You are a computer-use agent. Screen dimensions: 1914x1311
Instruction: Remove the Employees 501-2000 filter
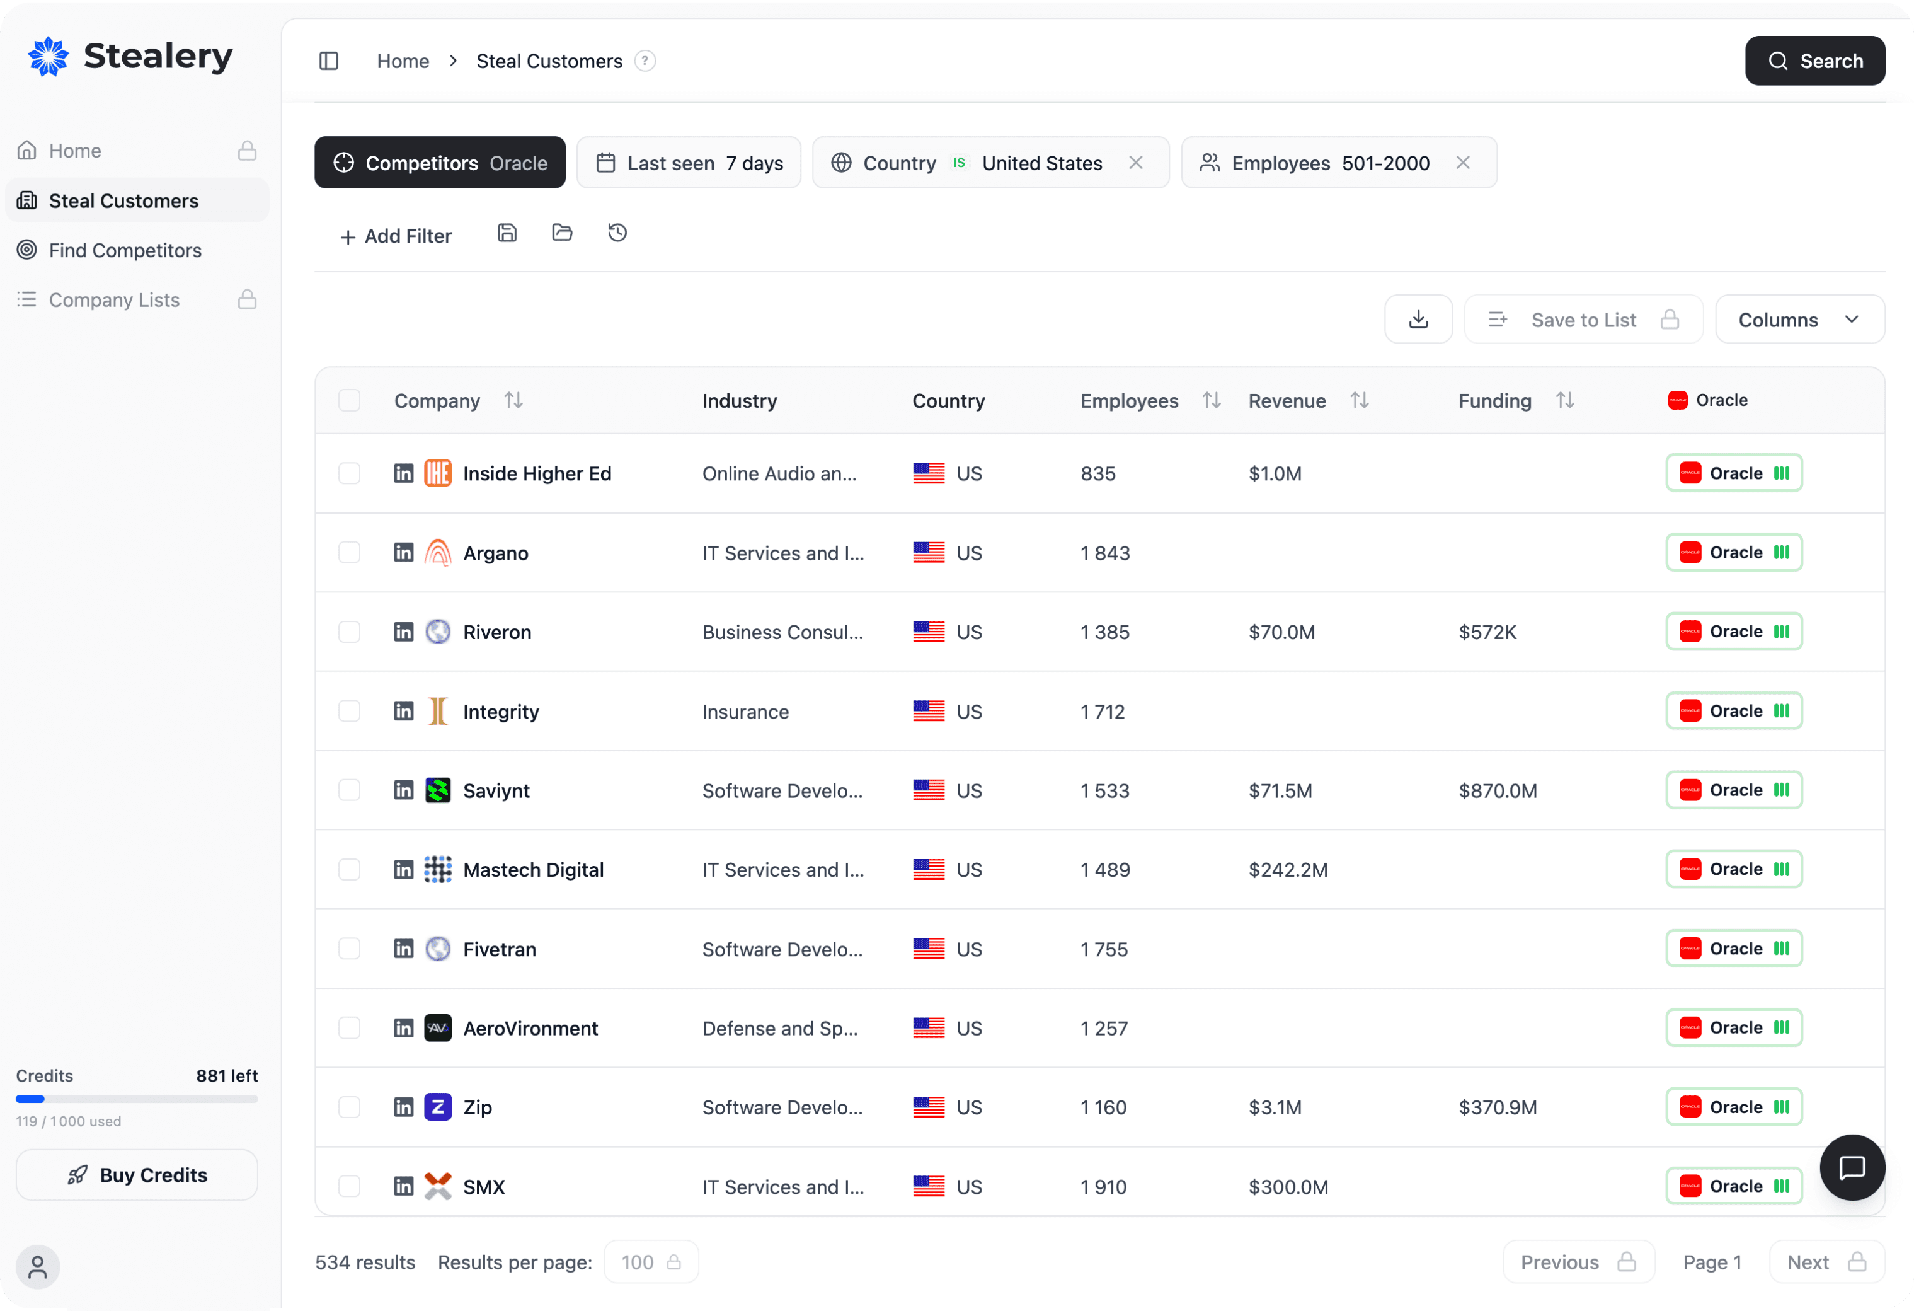pos(1464,163)
